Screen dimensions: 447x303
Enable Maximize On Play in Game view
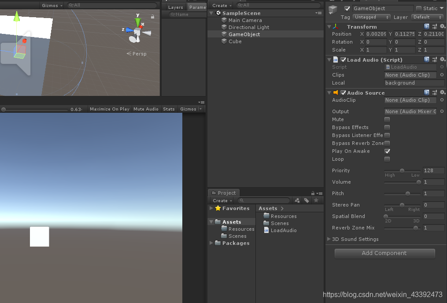click(x=109, y=109)
